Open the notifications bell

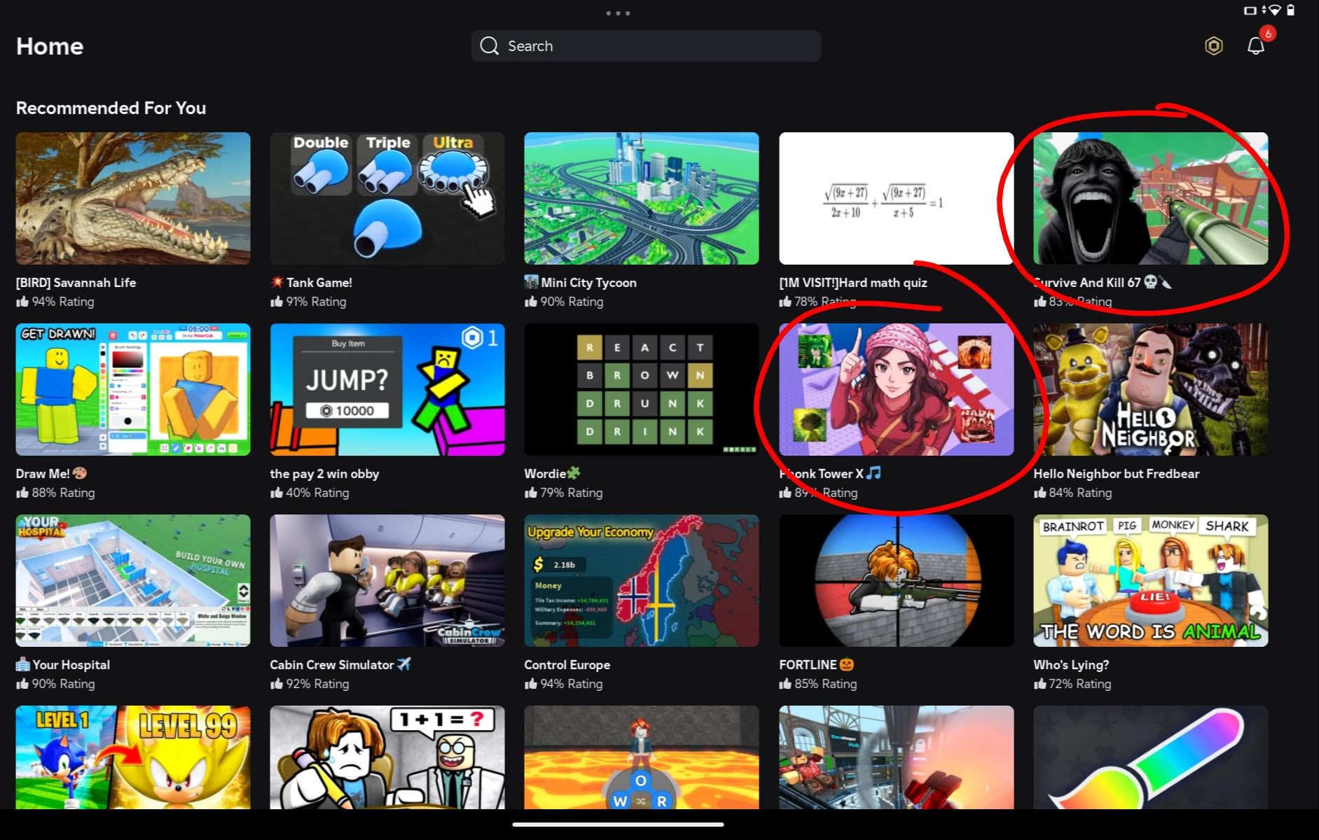pos(1255,46)
